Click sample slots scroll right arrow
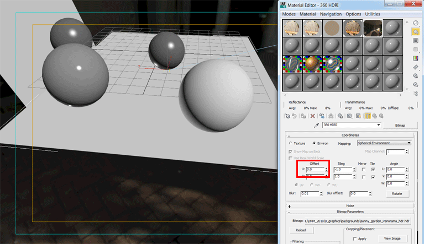The width and height of the screenshot is (424, 244). click(x=400, y=95)
